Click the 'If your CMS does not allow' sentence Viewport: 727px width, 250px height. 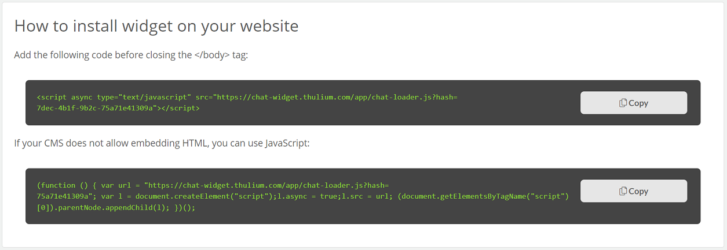162,143
